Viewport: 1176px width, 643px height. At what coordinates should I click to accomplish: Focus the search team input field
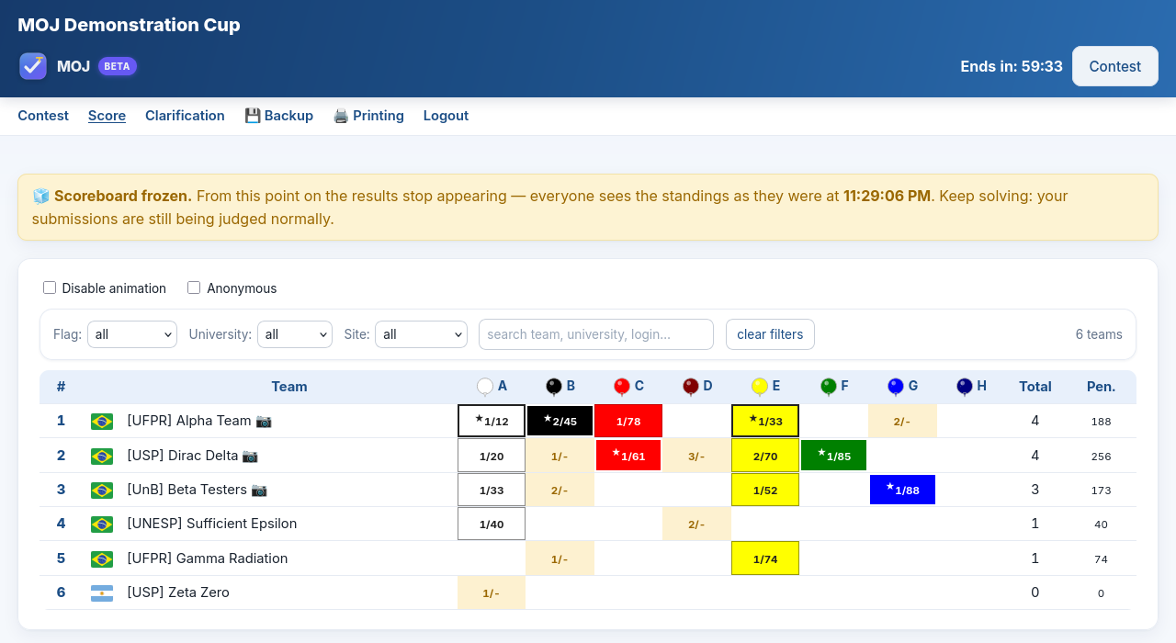596,334
